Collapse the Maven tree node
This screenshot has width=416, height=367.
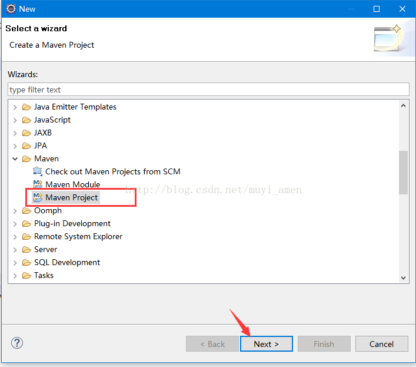(x=15, y=158)
